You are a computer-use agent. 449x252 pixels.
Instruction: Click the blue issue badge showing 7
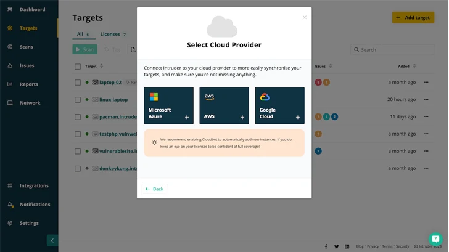tap(318, 151)
